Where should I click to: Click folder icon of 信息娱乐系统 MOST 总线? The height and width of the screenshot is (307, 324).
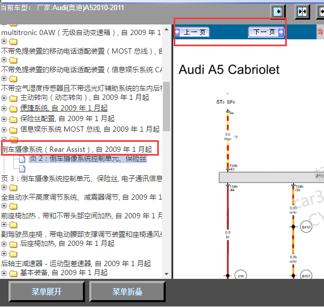click(13, 130)
